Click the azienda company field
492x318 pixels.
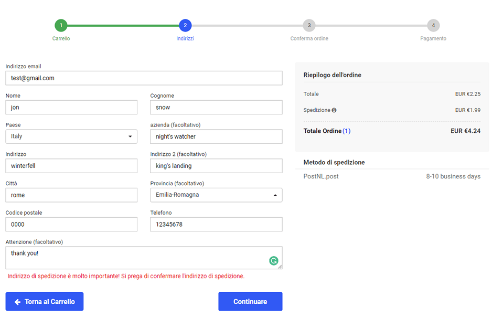[216, 136]
